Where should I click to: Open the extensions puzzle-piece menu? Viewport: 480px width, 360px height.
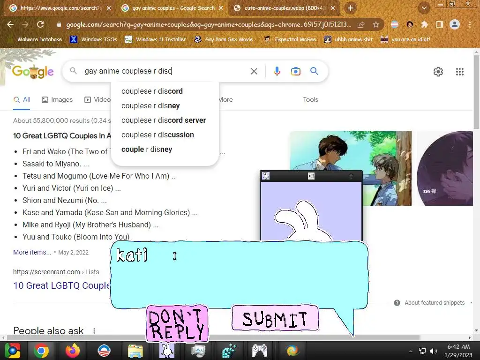pos(424,24)
